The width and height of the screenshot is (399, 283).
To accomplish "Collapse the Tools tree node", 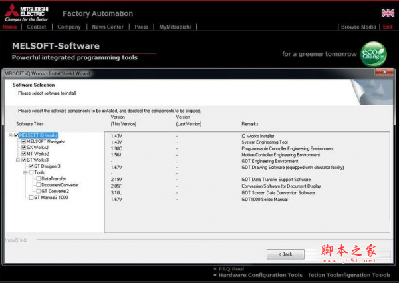I will 25,172.
